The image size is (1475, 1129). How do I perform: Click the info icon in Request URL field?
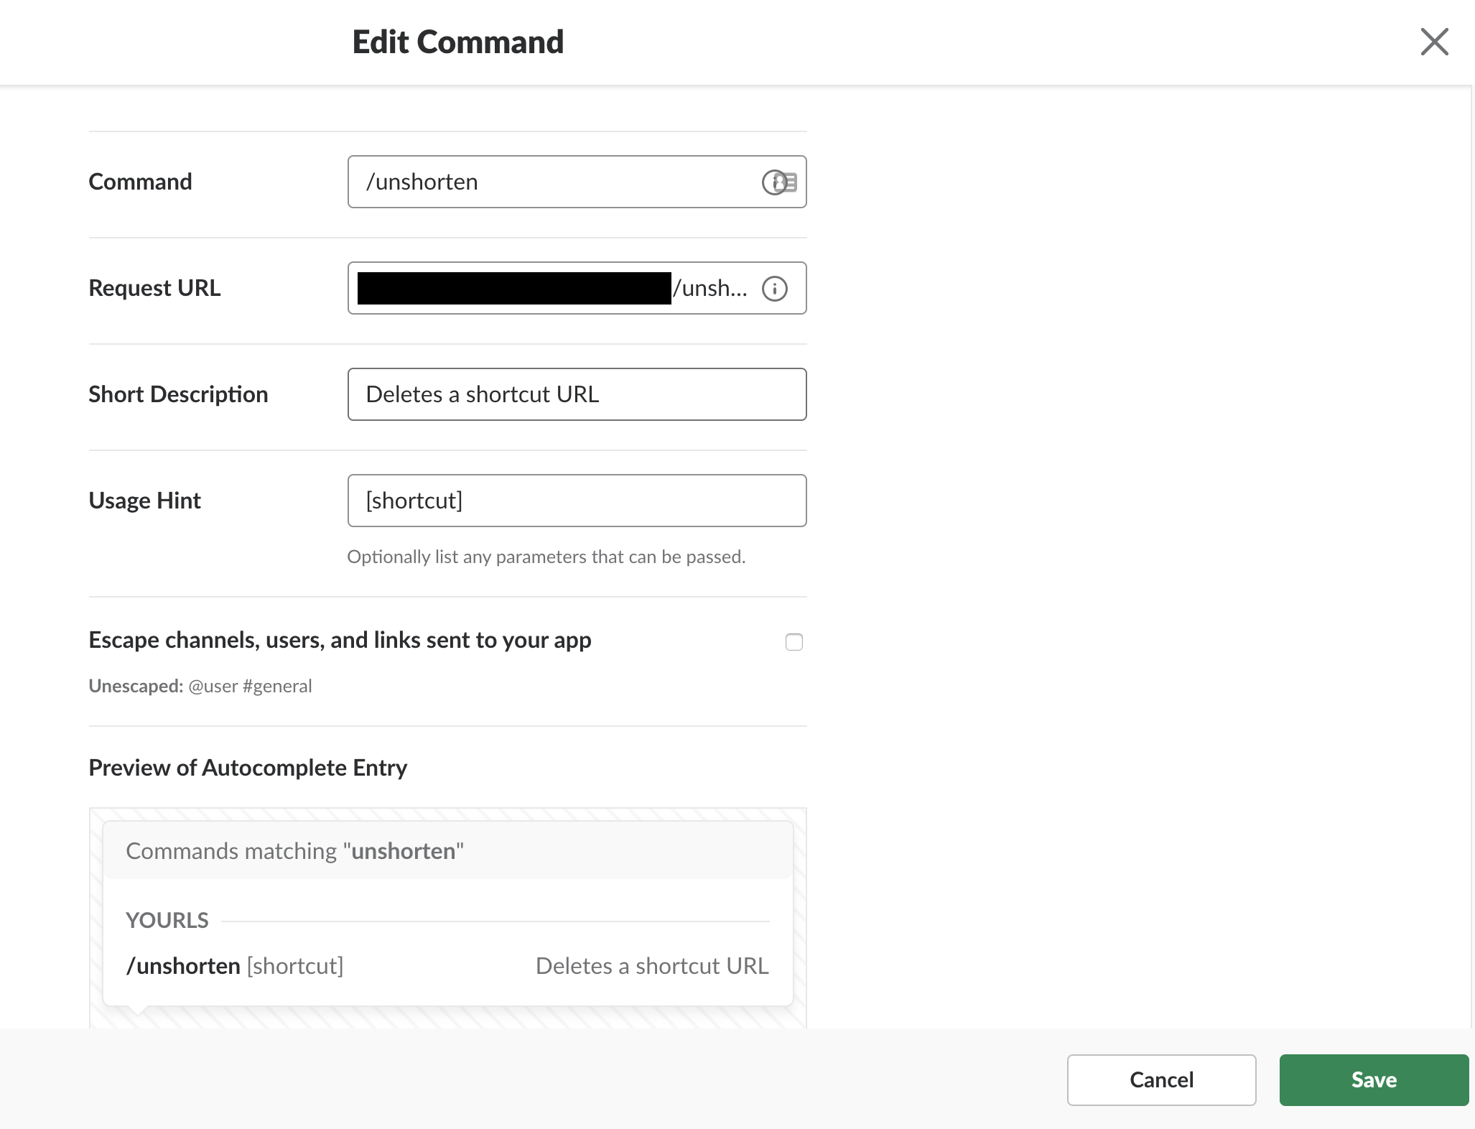(774, 289)
